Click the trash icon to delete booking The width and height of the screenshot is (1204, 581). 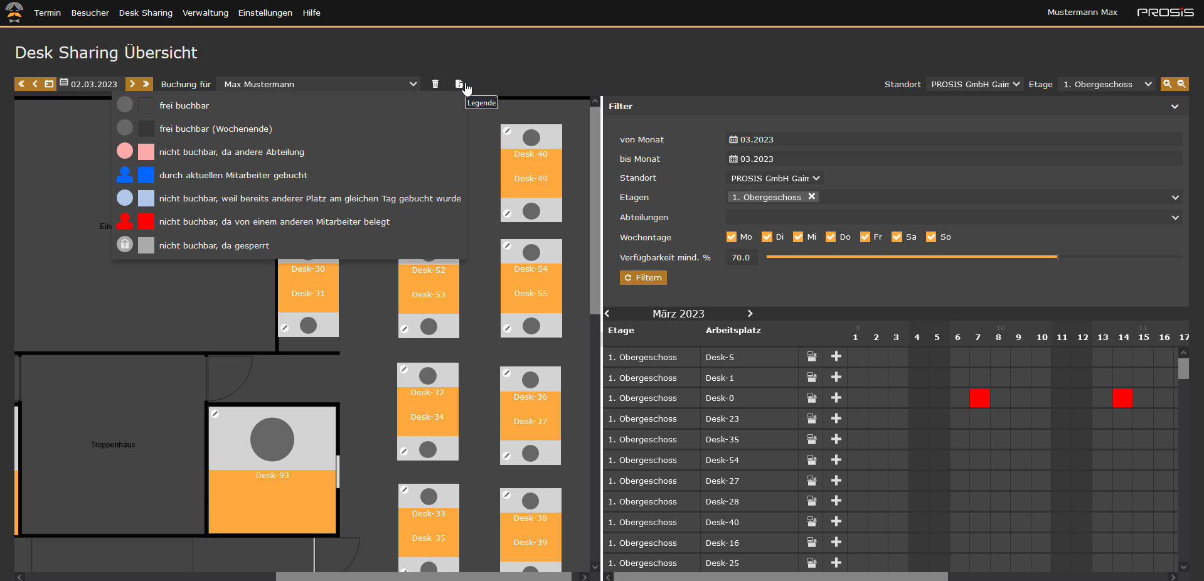tap(435, 83)
